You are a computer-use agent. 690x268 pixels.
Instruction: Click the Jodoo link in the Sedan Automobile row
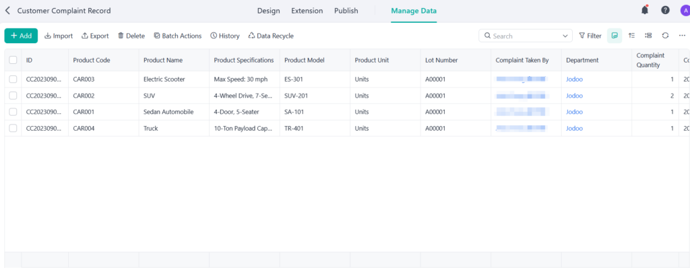(574, 112)
